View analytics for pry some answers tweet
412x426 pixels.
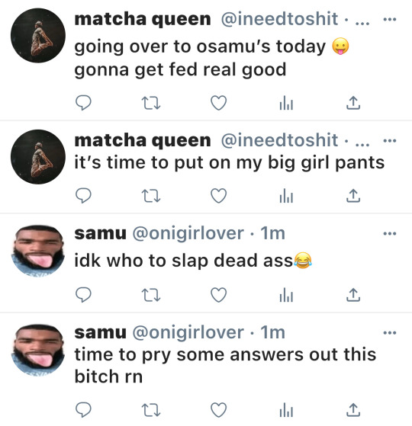[x=286, y=410]
